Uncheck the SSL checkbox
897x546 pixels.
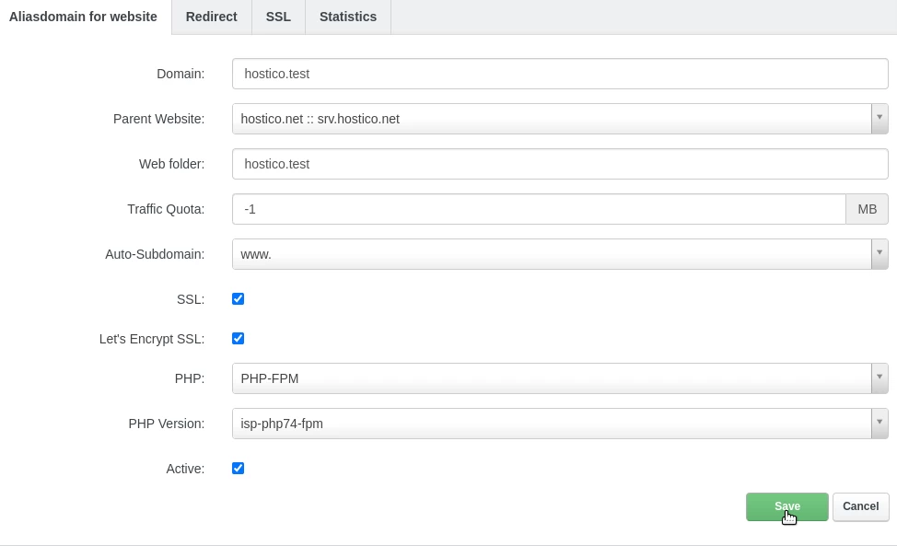tap(238, 298)
